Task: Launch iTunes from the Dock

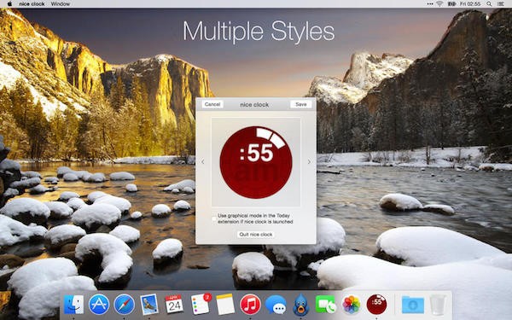Action: pyautogui.click(x=250, y=305)
